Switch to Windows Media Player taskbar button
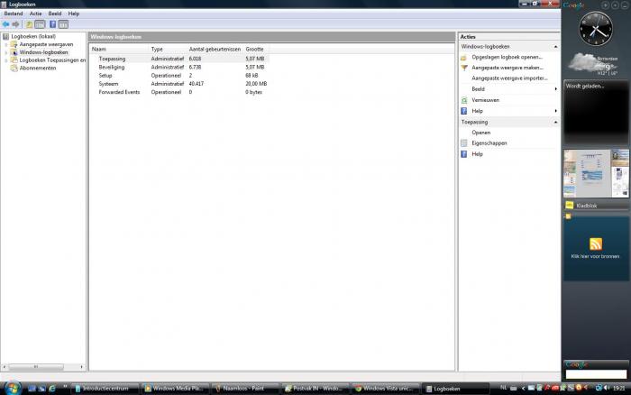The width and height of the screenshot is (631, 395). [x=176, y=389]
